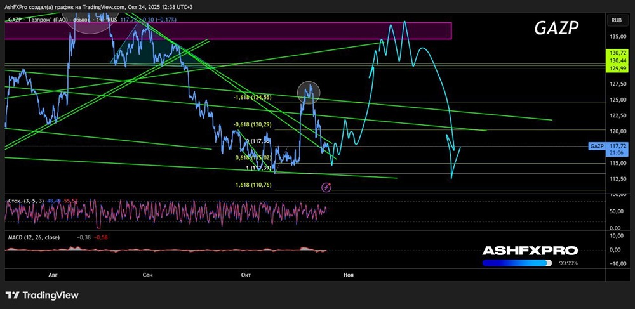The height and width of the screenshot is (309, 635).
Task: Click the 127,50 price axis value
Action: tap(617, 84)
